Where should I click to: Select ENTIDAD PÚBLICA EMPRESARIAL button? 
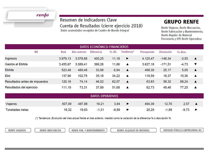point(182,130)
